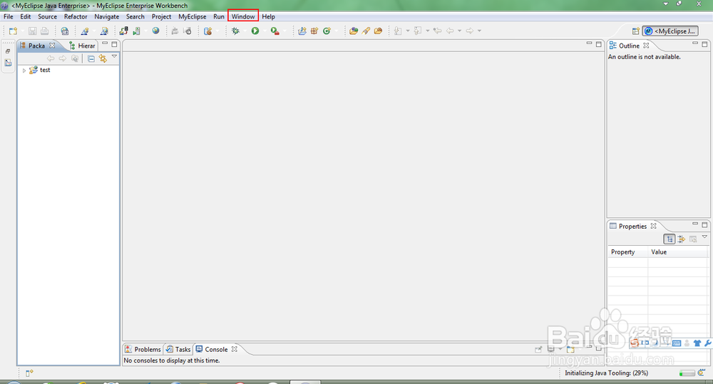Click the Back navigation arrow in main toolbar
This screenshot has height=384, width=713.
pos(450,31)
